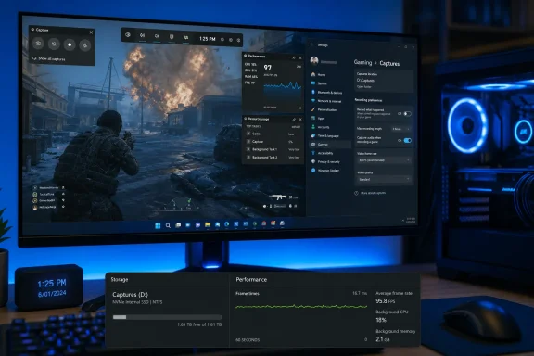Open Windows Update in Settings sidebar
The width and height of the screenshot is (534, 356).
[x=328, y=171]
